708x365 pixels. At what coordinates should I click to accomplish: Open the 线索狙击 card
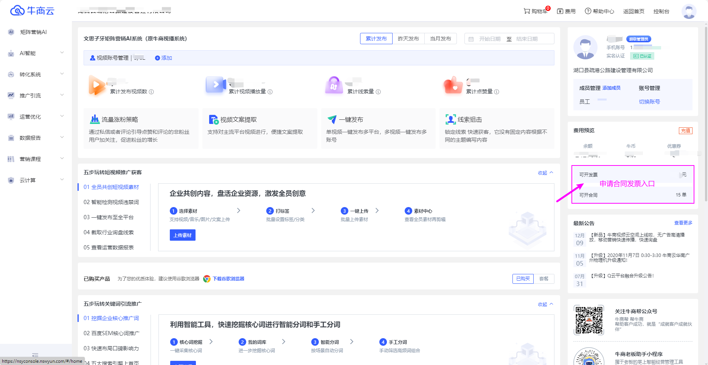pyautogui.click(x=497, y=128)
